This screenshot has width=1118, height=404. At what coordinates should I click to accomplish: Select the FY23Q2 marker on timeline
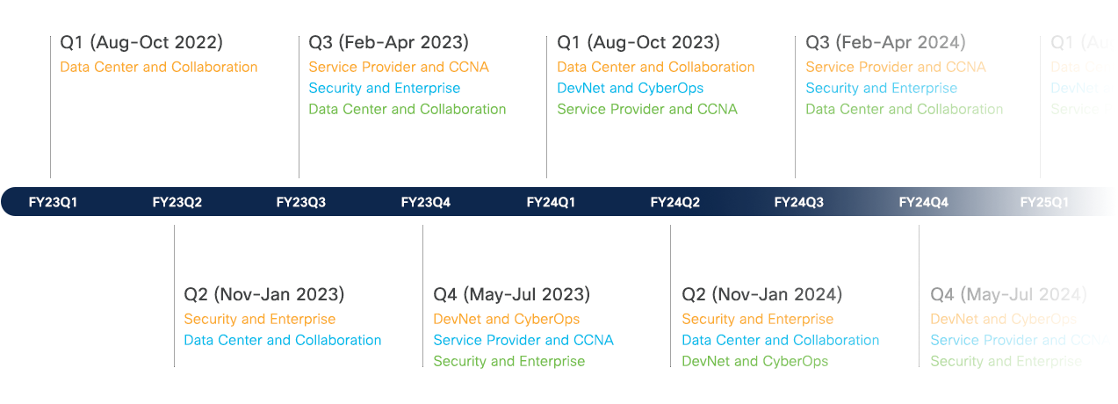[x=177, y=202]
